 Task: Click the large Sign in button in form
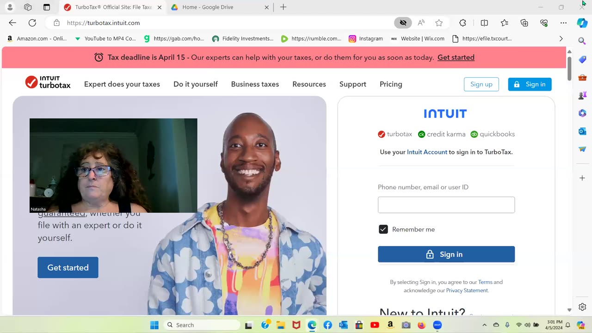pos(446,254)
